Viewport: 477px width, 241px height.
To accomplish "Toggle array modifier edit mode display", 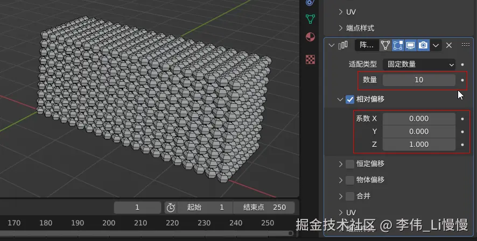I will (398, 45).
